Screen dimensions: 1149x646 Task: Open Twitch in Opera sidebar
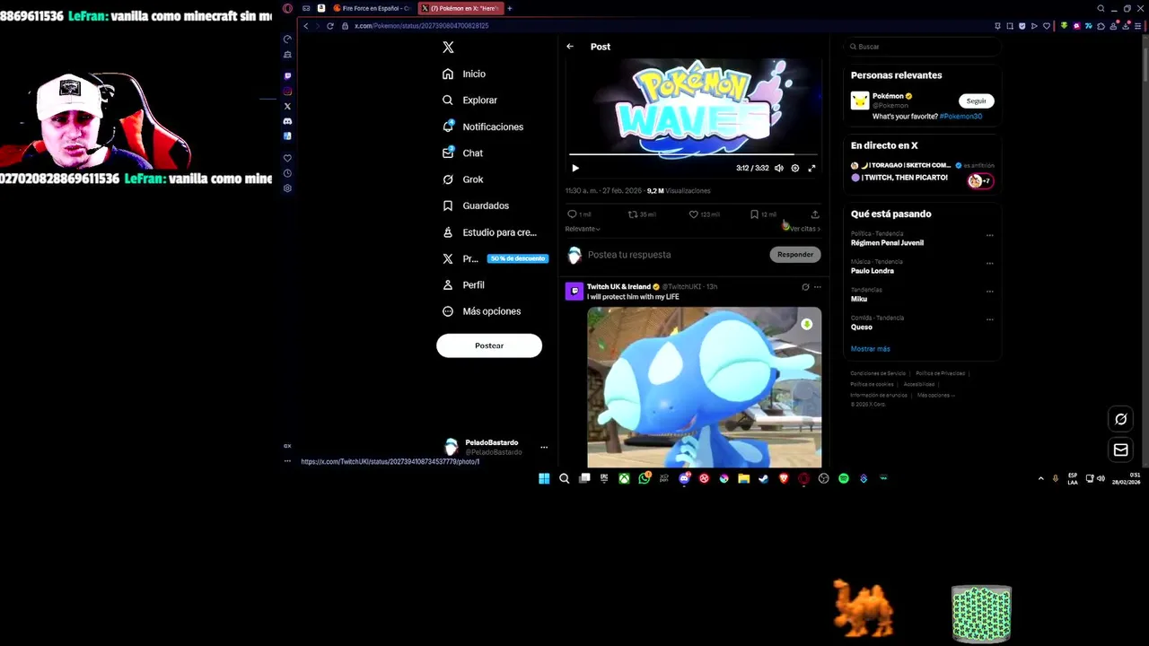[287, 76]
